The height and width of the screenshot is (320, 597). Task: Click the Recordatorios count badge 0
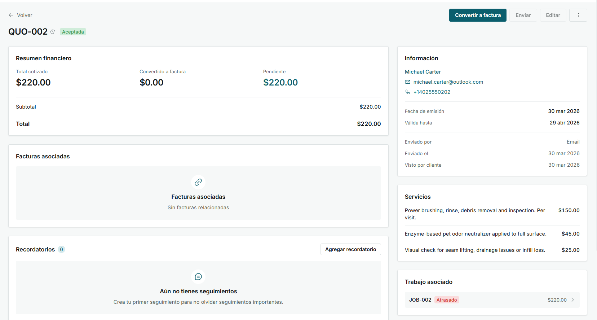click(62, 249)
